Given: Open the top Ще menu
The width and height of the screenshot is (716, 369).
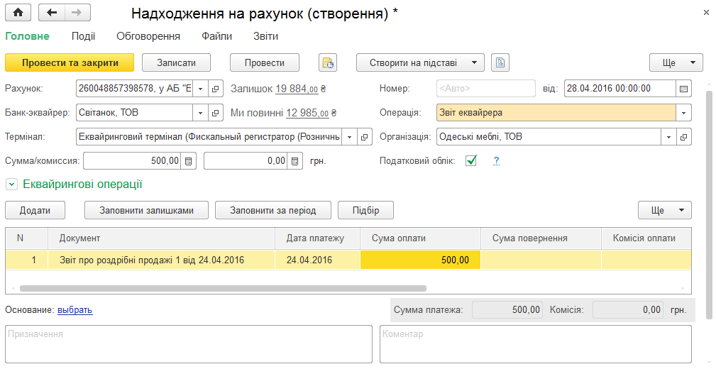Looking at the screenshot, I should click(x=676, y=62).
